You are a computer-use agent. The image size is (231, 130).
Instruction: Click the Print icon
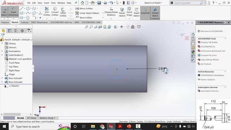(x=105, y=3)
